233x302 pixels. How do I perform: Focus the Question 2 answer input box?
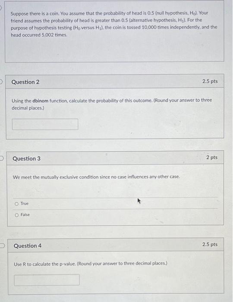[x=45, y=124]
